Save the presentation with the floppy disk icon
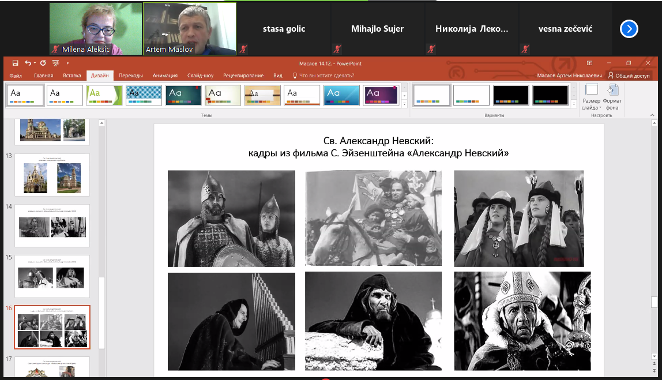662x380 pixels. point(15,63)
